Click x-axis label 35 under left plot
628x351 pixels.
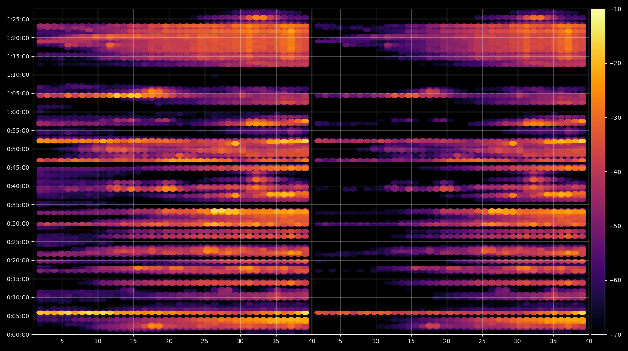(x=276, y=342)
